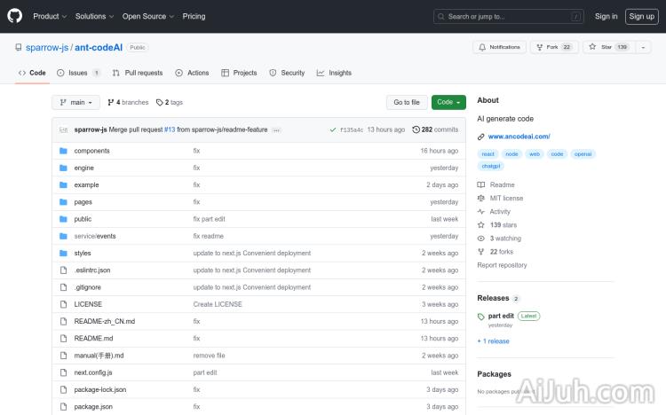Switch to the Issues tab

pyautogui.click(x=78, y=73)
